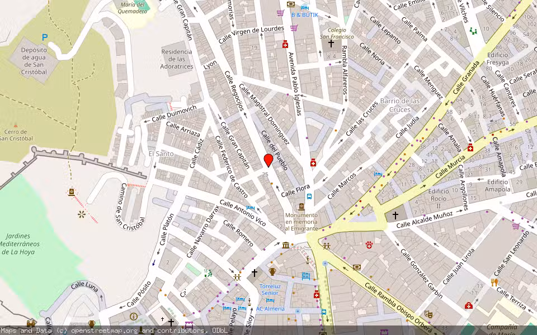Screen dimensions: 537x335
Task: Click pharmacy cross icon on Avenida Pablo Iglesias
Action: 314,162
